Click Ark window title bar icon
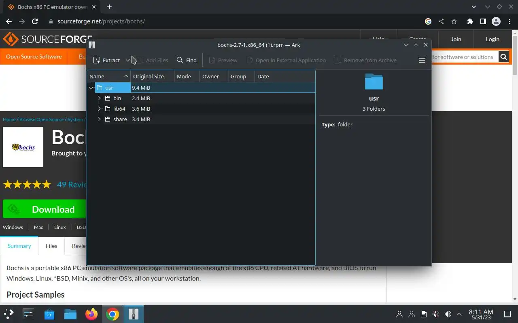Image resolution: width=518 pixels, height=323 pixels. (92, 45)
